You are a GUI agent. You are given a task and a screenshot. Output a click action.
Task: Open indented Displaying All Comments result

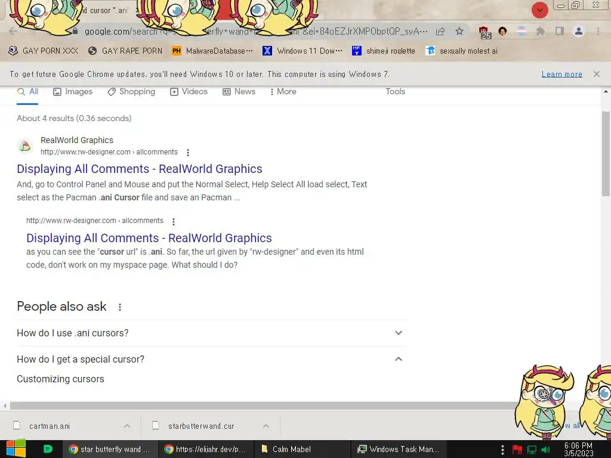149,237
